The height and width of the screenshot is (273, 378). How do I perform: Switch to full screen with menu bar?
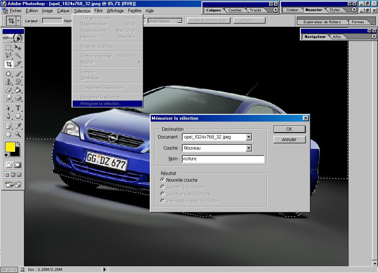[13, 175]
